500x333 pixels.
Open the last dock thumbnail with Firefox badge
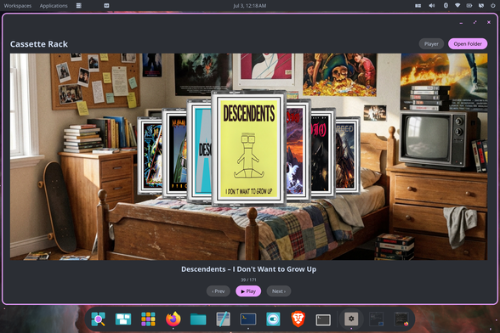click(401, 319)
